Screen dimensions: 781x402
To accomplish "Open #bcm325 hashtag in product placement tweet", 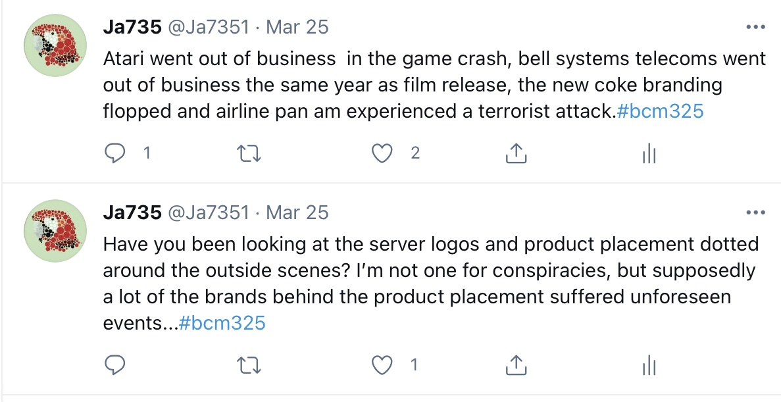I will (x=222, y=323).
